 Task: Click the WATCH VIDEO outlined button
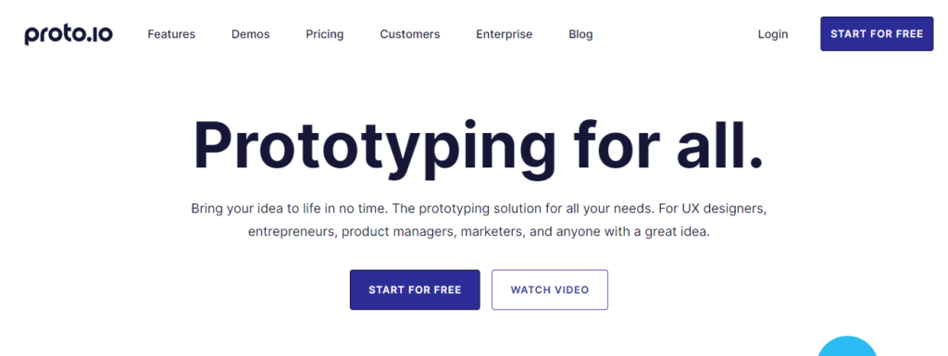click(550, 289)
